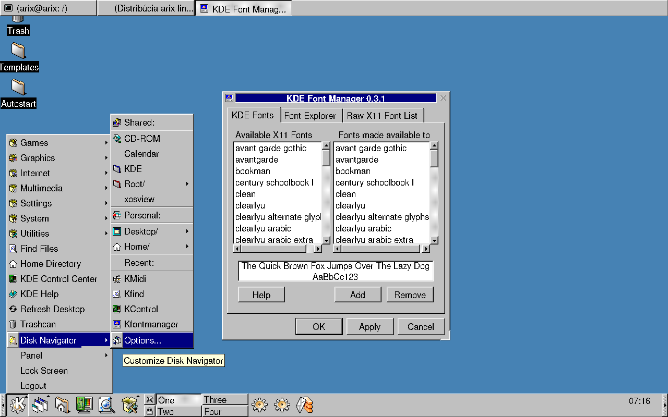Open the home folder panel icon
This screenshot has width=668, height=417.
(62, 405)
